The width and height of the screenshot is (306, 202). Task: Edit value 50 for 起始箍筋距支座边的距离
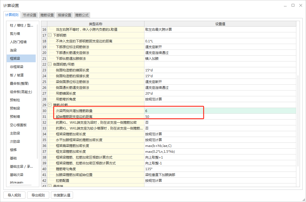[220, 117]
